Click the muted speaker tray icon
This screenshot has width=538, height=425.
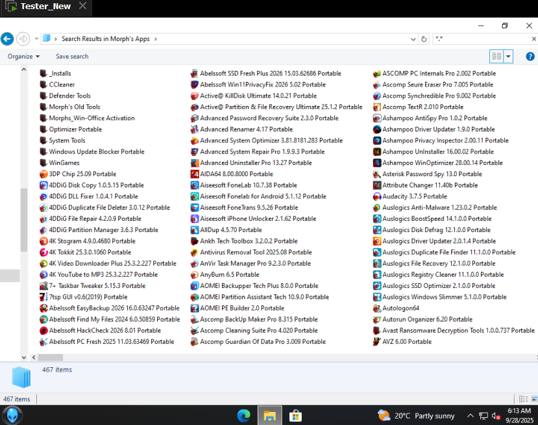coord(495,416)
